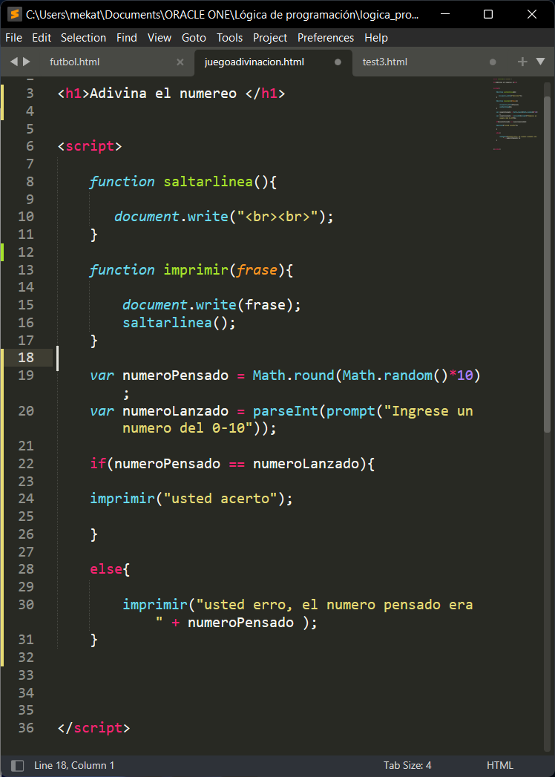Click line number 3 in gutter
555x777 pixels.
pos(30,94)
